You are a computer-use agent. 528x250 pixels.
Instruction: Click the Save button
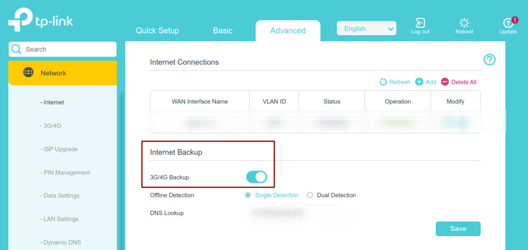pos(458,229)
